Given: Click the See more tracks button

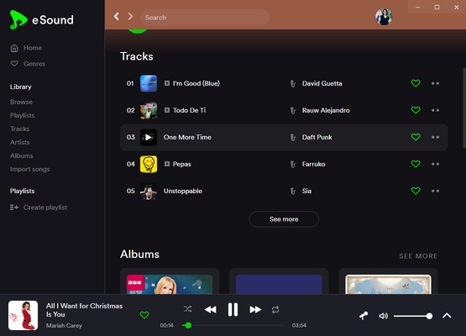Looking at the screenshot, I should coord(284,219).
